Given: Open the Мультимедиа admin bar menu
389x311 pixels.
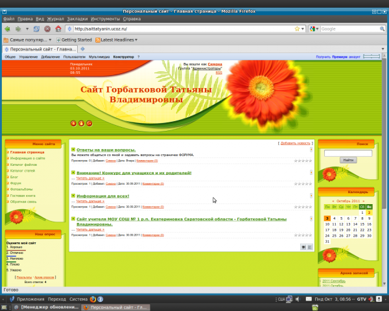Looking at the screenshot, I should coord(99,57).
